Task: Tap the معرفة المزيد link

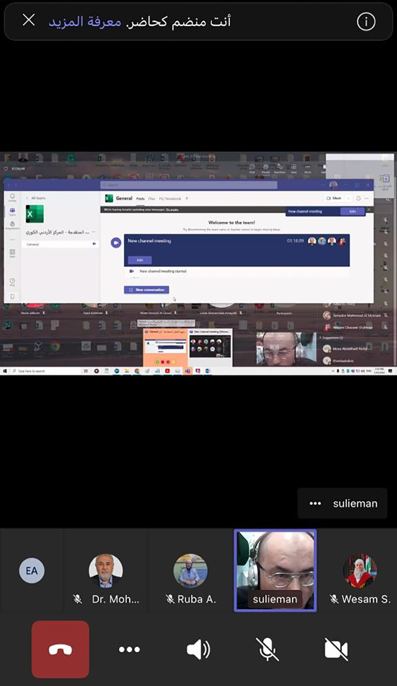Action: coord(85,21)
